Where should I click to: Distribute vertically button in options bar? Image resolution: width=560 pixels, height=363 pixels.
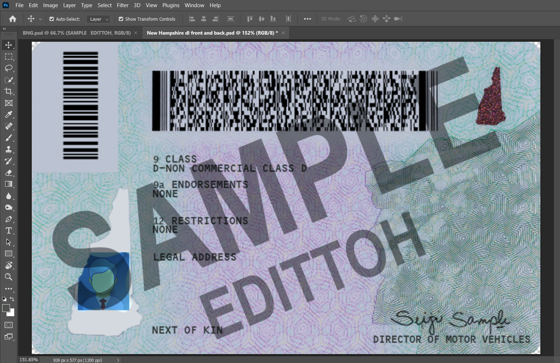tap(230, 19)
